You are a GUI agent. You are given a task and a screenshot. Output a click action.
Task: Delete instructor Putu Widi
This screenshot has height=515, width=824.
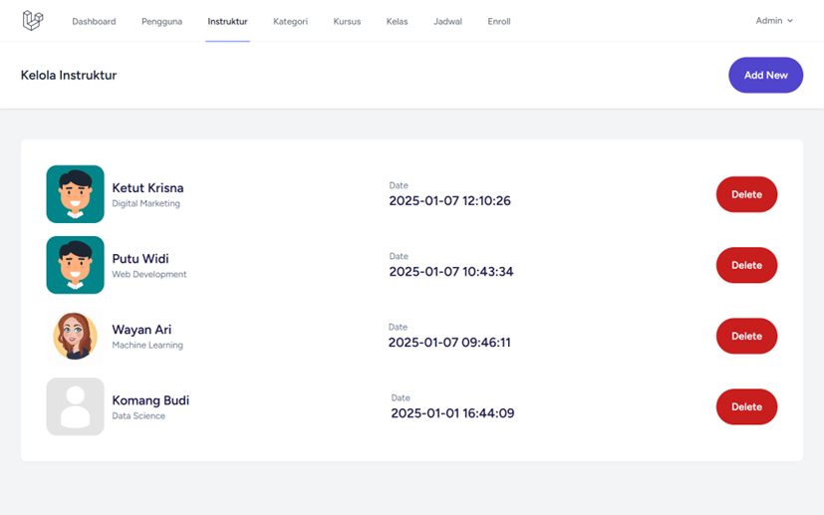(746, 265)
